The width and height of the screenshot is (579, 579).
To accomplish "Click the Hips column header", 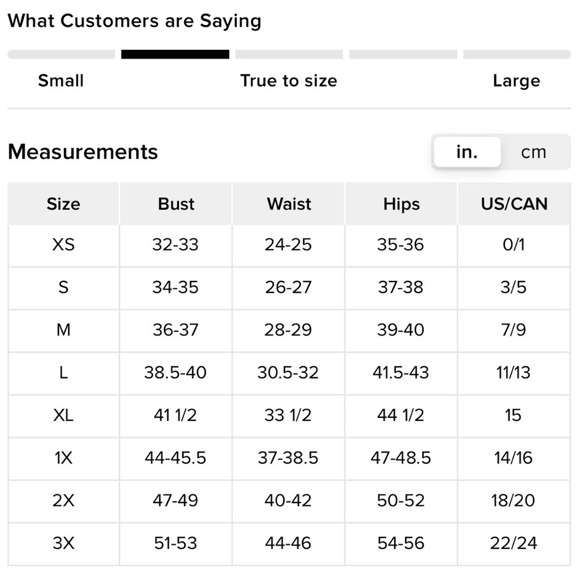I will pyautogui.click(x=401, y=204).
